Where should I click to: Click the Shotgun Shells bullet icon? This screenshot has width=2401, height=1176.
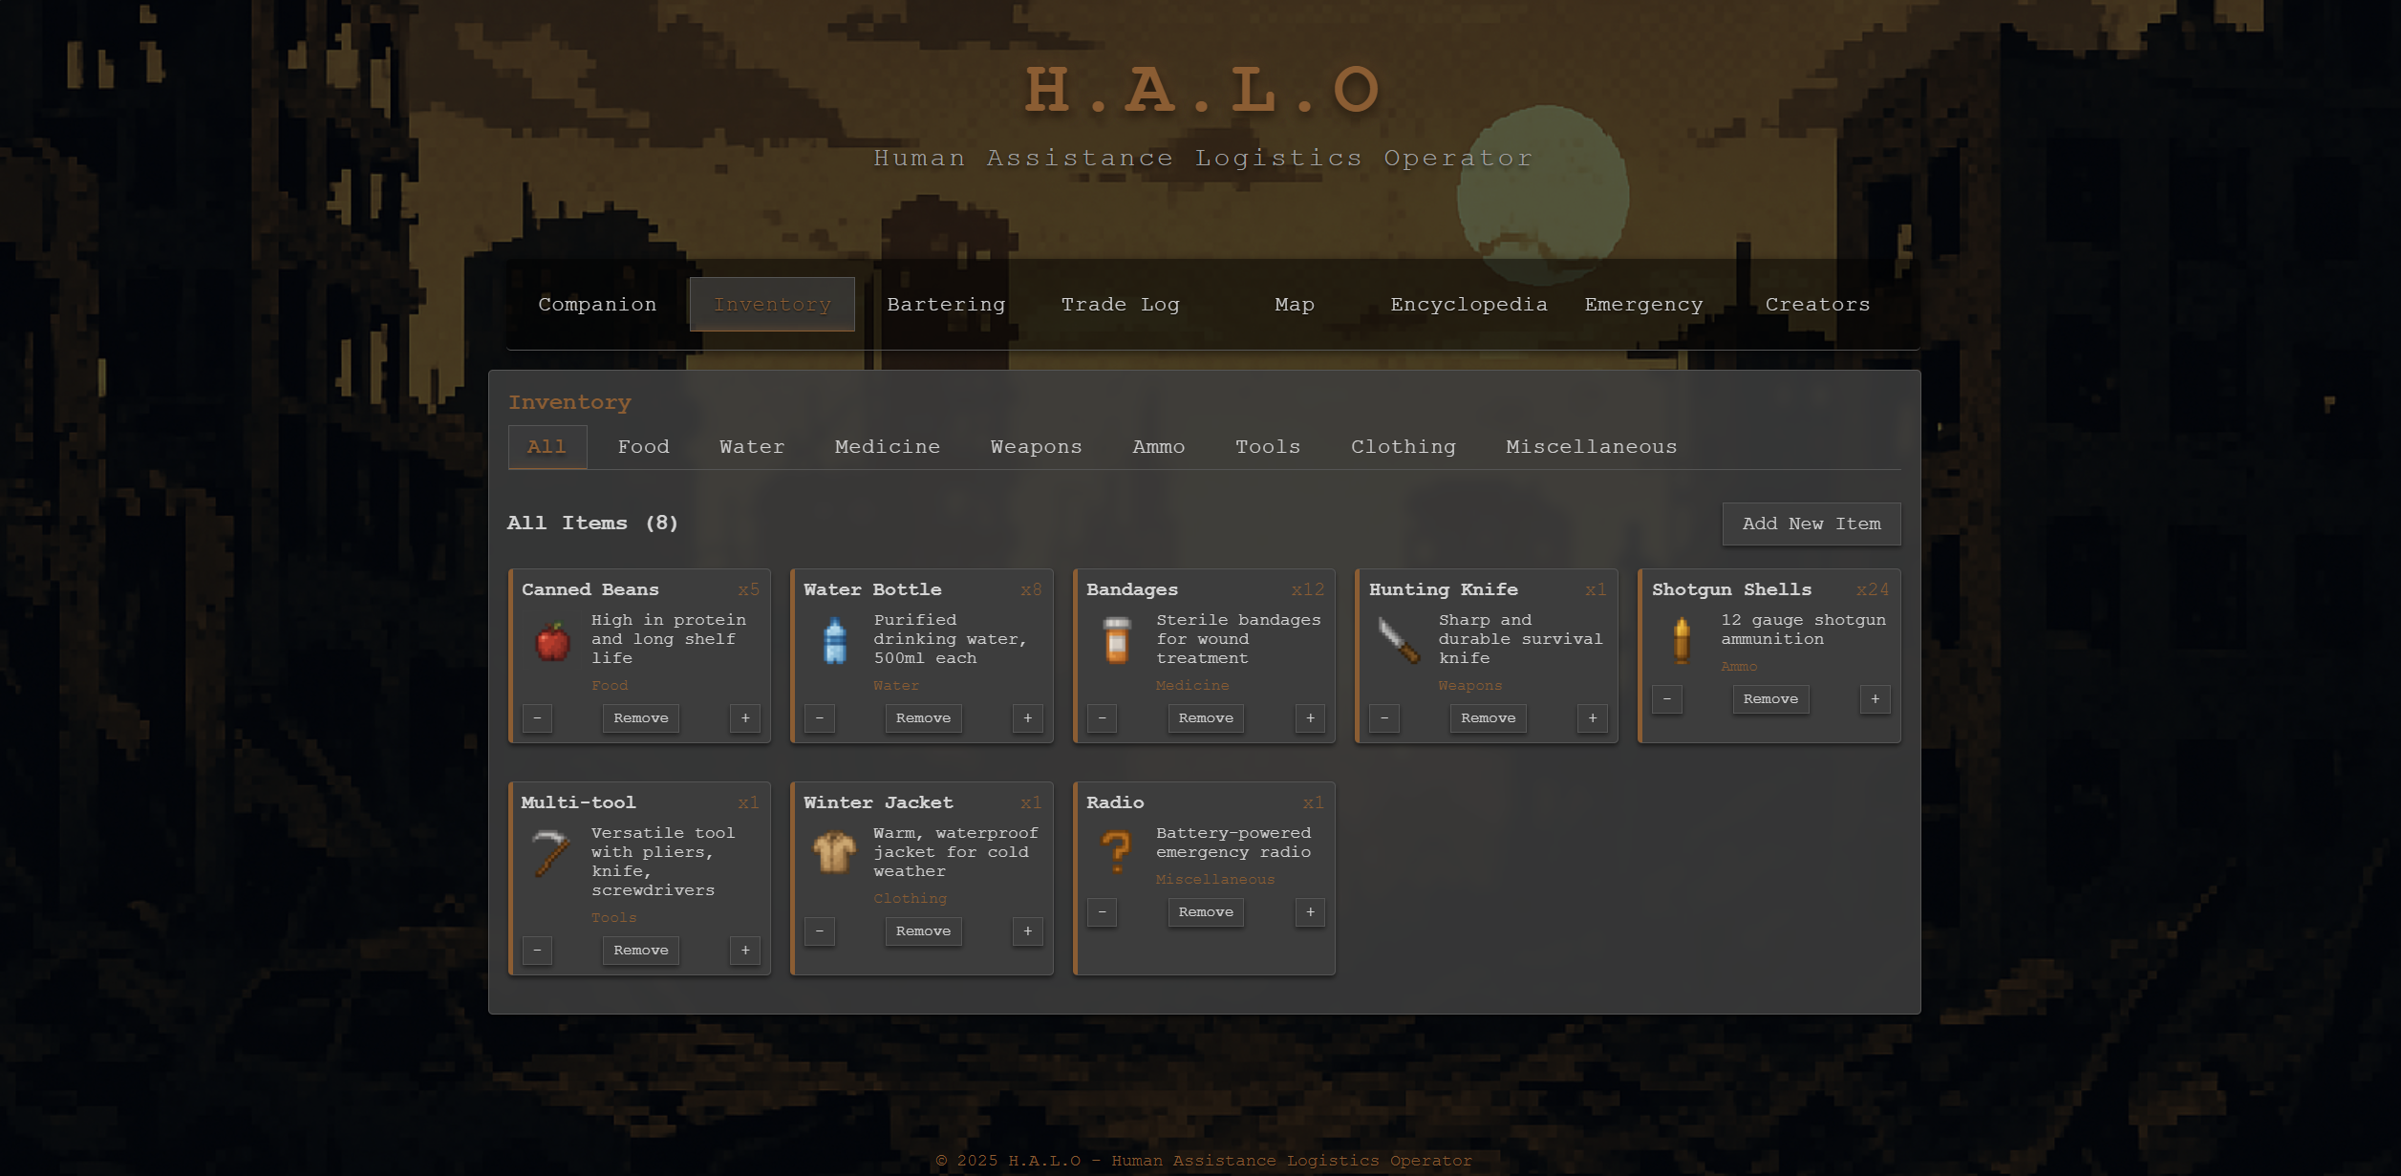(1682, 640)
